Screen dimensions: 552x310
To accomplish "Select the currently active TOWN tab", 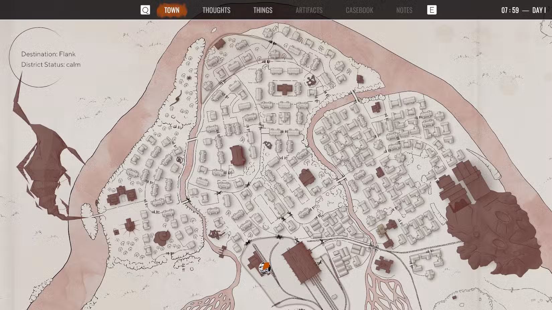I will point(172,10).
